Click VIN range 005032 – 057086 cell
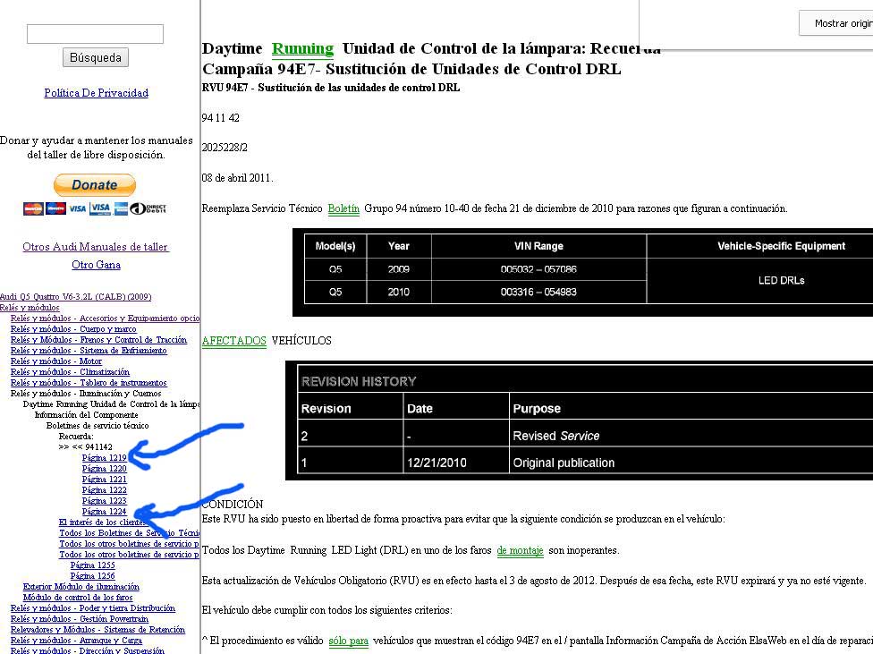The image size is (873, 654). coord(538,269)
